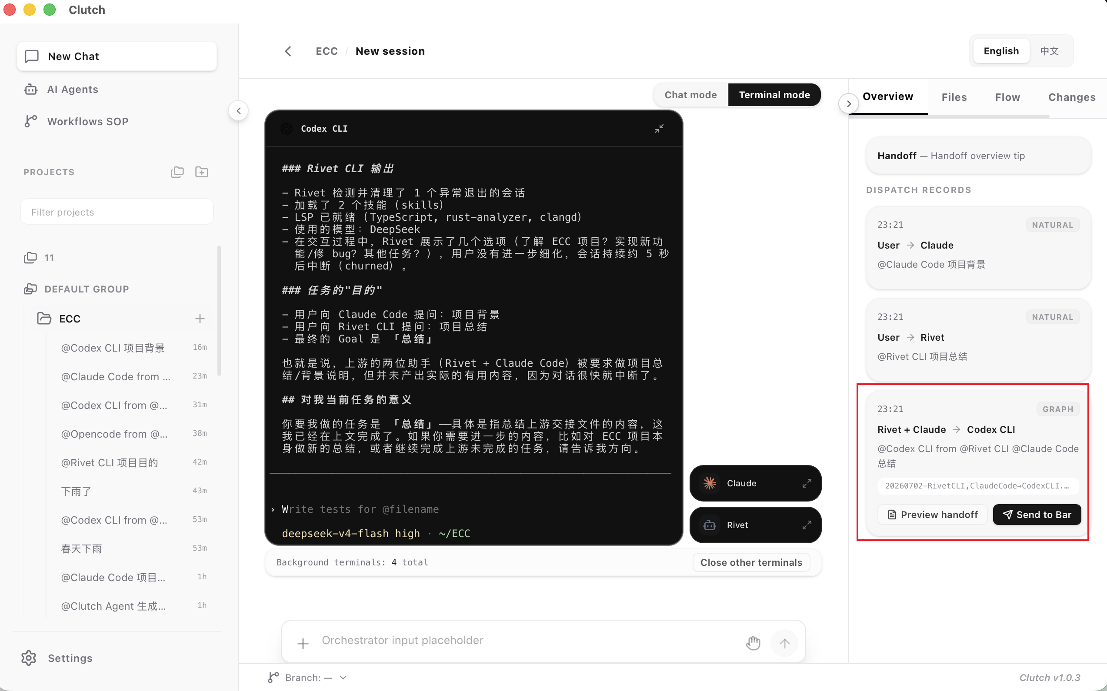This screenshot has width=1107, height=691.
Task: Click Close other terminals
Action: 751,563
